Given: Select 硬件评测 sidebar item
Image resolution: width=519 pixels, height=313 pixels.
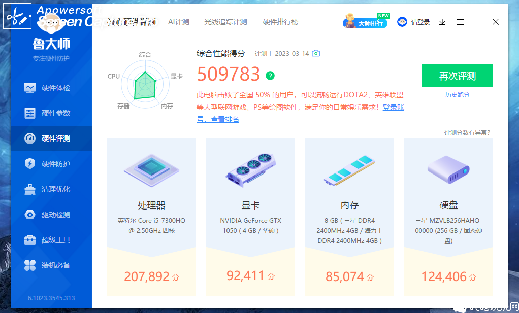Looking at the screenshot, I should 51,138.
